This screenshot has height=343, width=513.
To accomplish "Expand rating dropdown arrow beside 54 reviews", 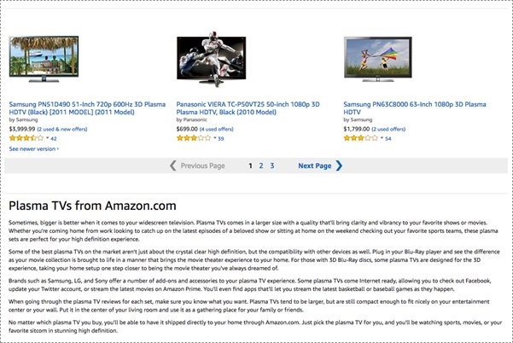I will [382, 138].
